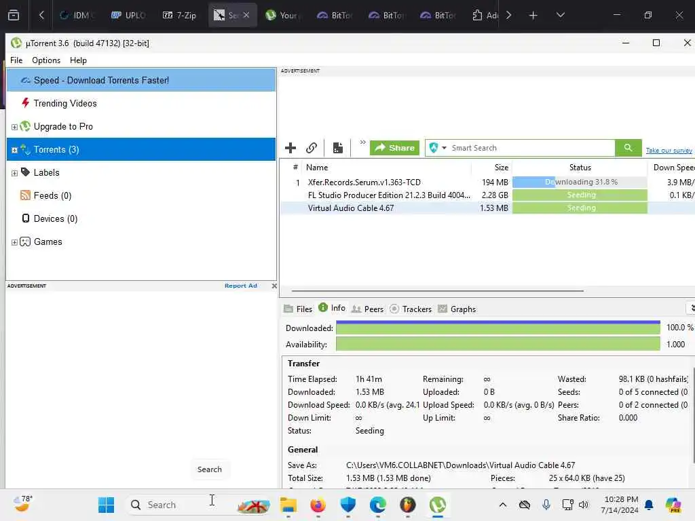
Task: Select Speed - Download Torrents Faster item
Action: click(141, 80)
